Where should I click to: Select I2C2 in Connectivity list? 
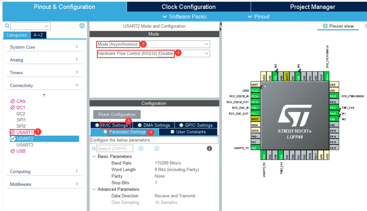pyautogui.click(x=21, y=114)
